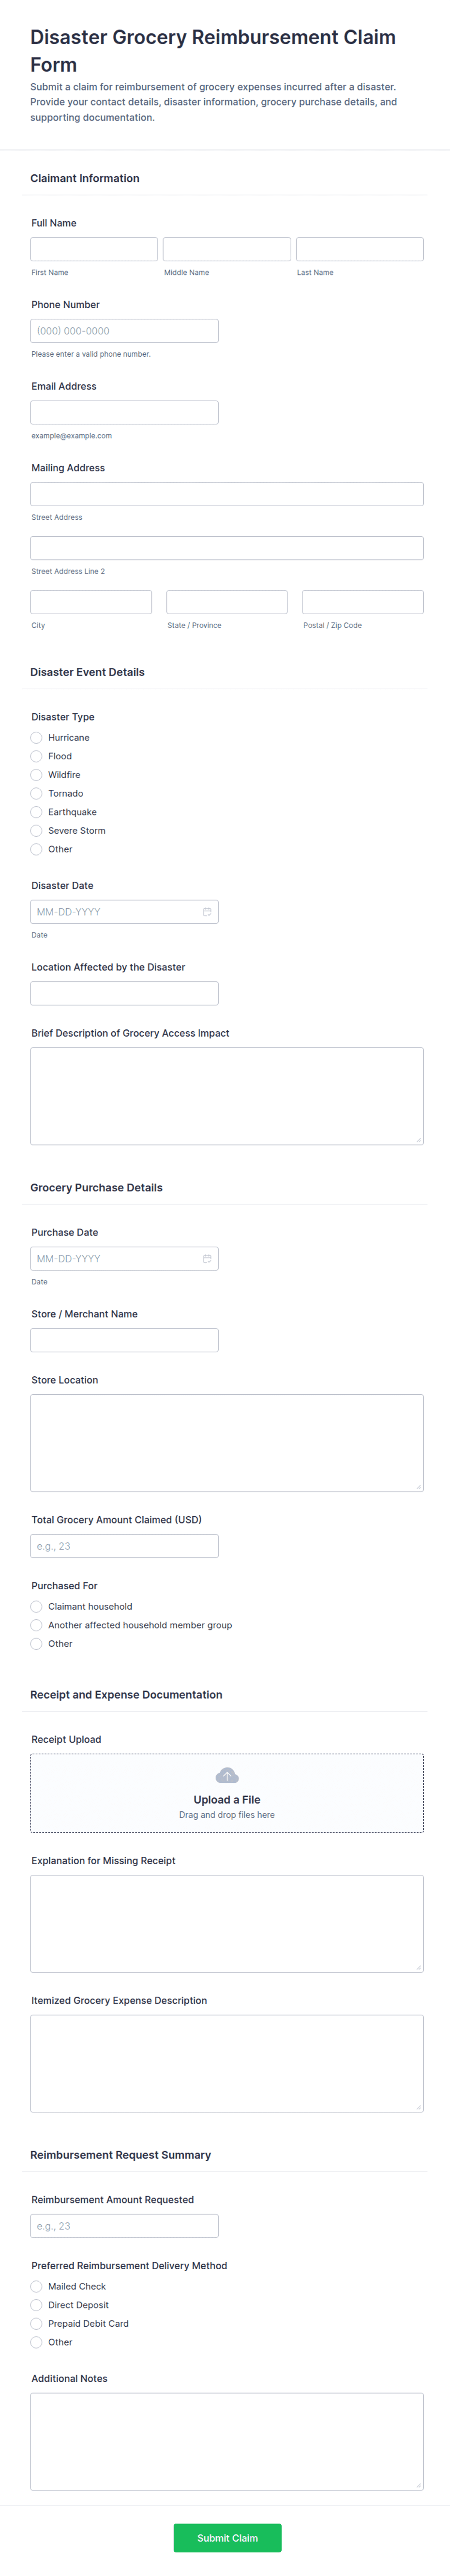Focus the Total Grocery Amount Claimed field
Screen dimensions: 450x2576
coord(124,1546)
